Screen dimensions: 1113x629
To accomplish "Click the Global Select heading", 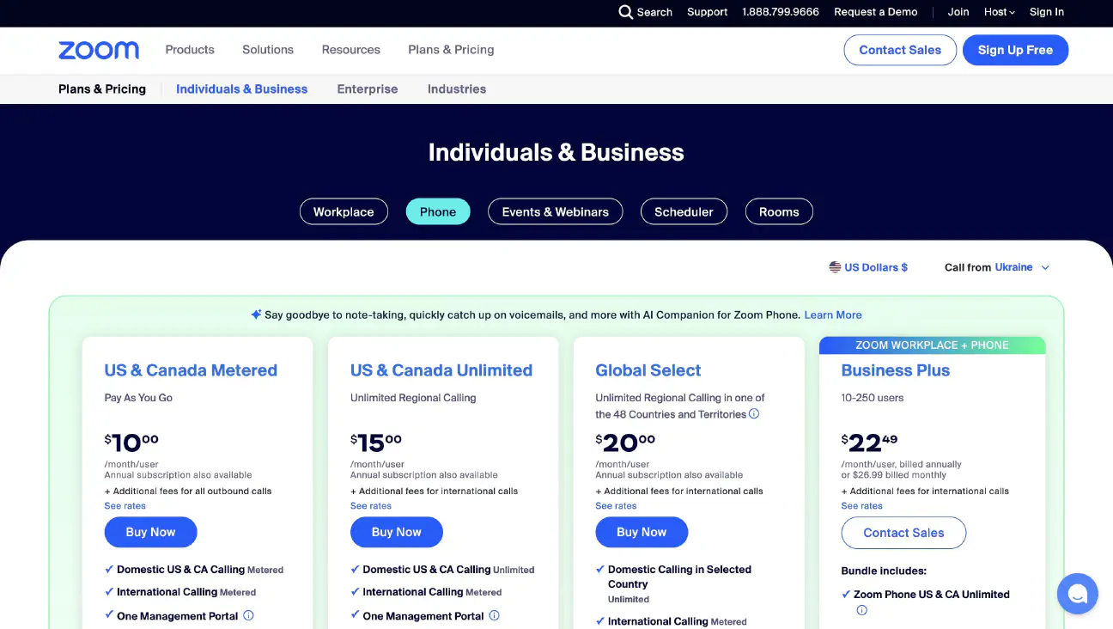I will click(648, 370).
